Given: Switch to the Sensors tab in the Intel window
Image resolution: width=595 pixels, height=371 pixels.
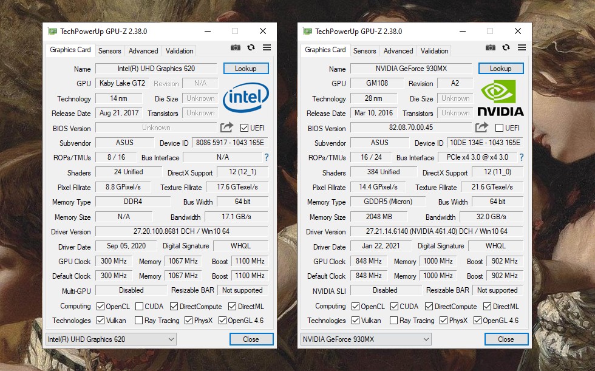Looking at the screenshot, I should click(x=110, y=51).
